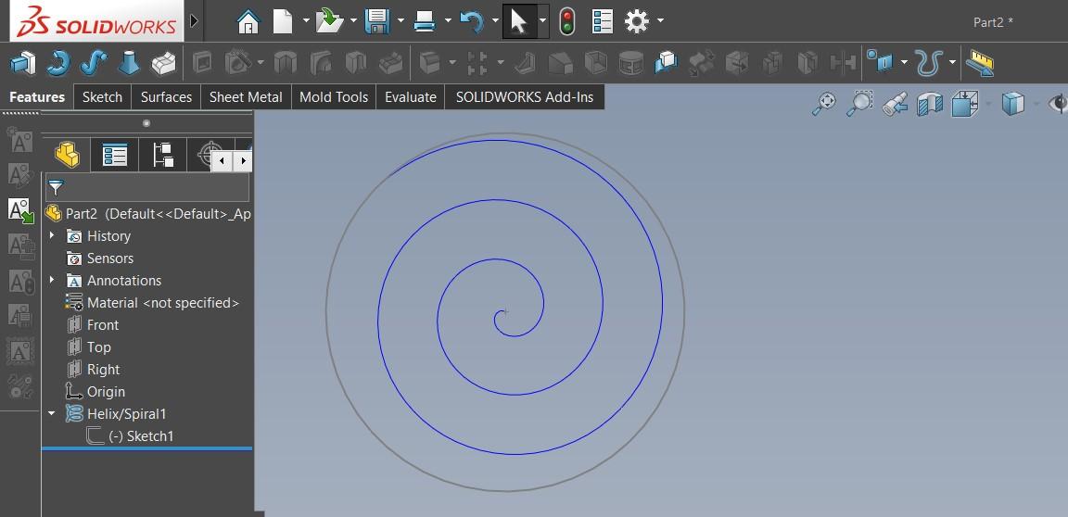1068x517 pixels.
Task: Click the Measure ruler icon
Action: tap(979, 63)
